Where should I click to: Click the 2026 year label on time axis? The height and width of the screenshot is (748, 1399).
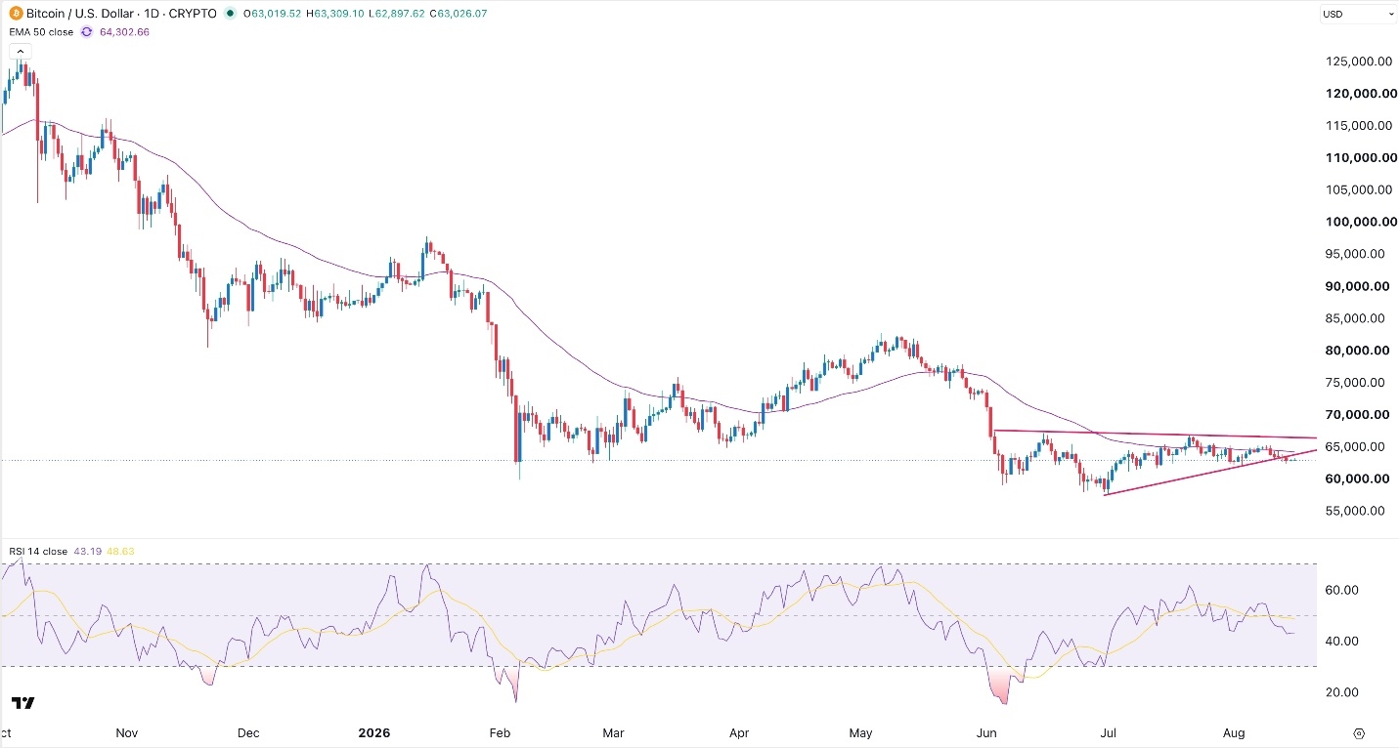(x=373, y=732)
